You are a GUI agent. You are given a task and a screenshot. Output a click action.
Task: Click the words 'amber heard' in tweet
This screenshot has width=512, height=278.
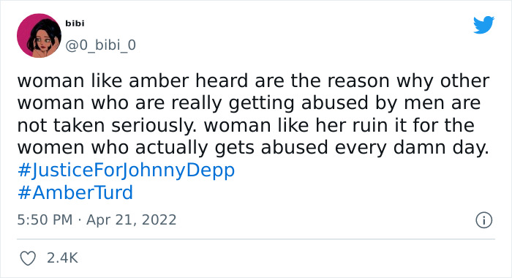(x=189, y=81)
